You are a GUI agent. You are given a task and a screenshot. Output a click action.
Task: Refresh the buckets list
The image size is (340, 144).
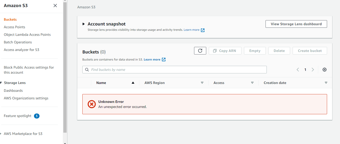tap(200, 51)
